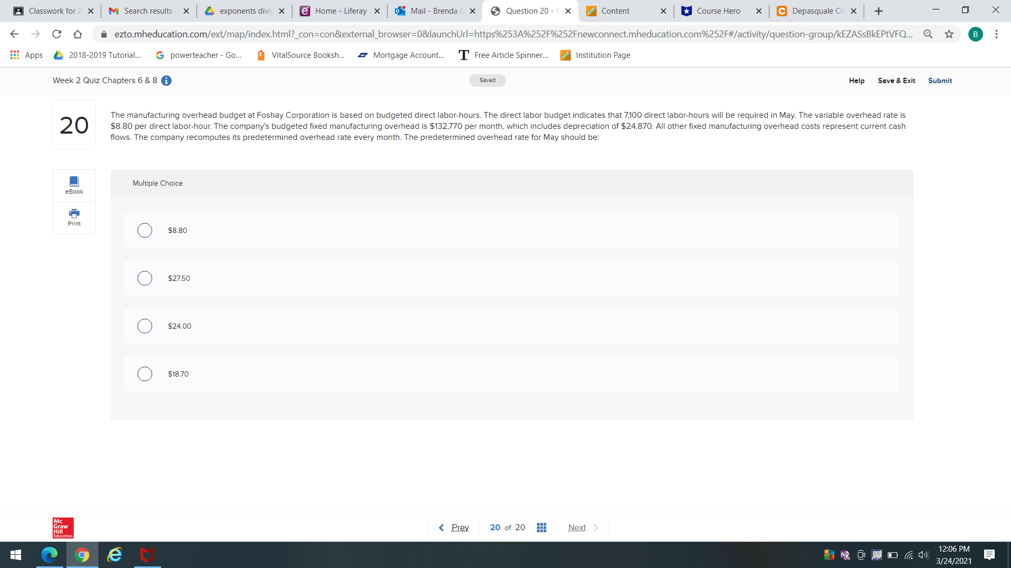Screen dimensions: 1011x568
Task: Switch to the Course Hero tab
Action: tap(716, 11)
